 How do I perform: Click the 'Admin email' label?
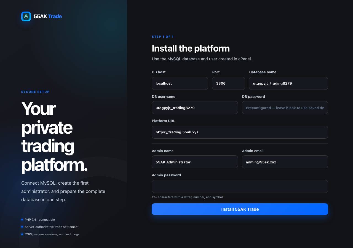253,151
